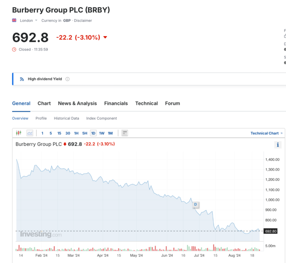Viewport: 286px width, 263px height.
Task: Expand the London exchange dropdown arrow
Action: 36,20
